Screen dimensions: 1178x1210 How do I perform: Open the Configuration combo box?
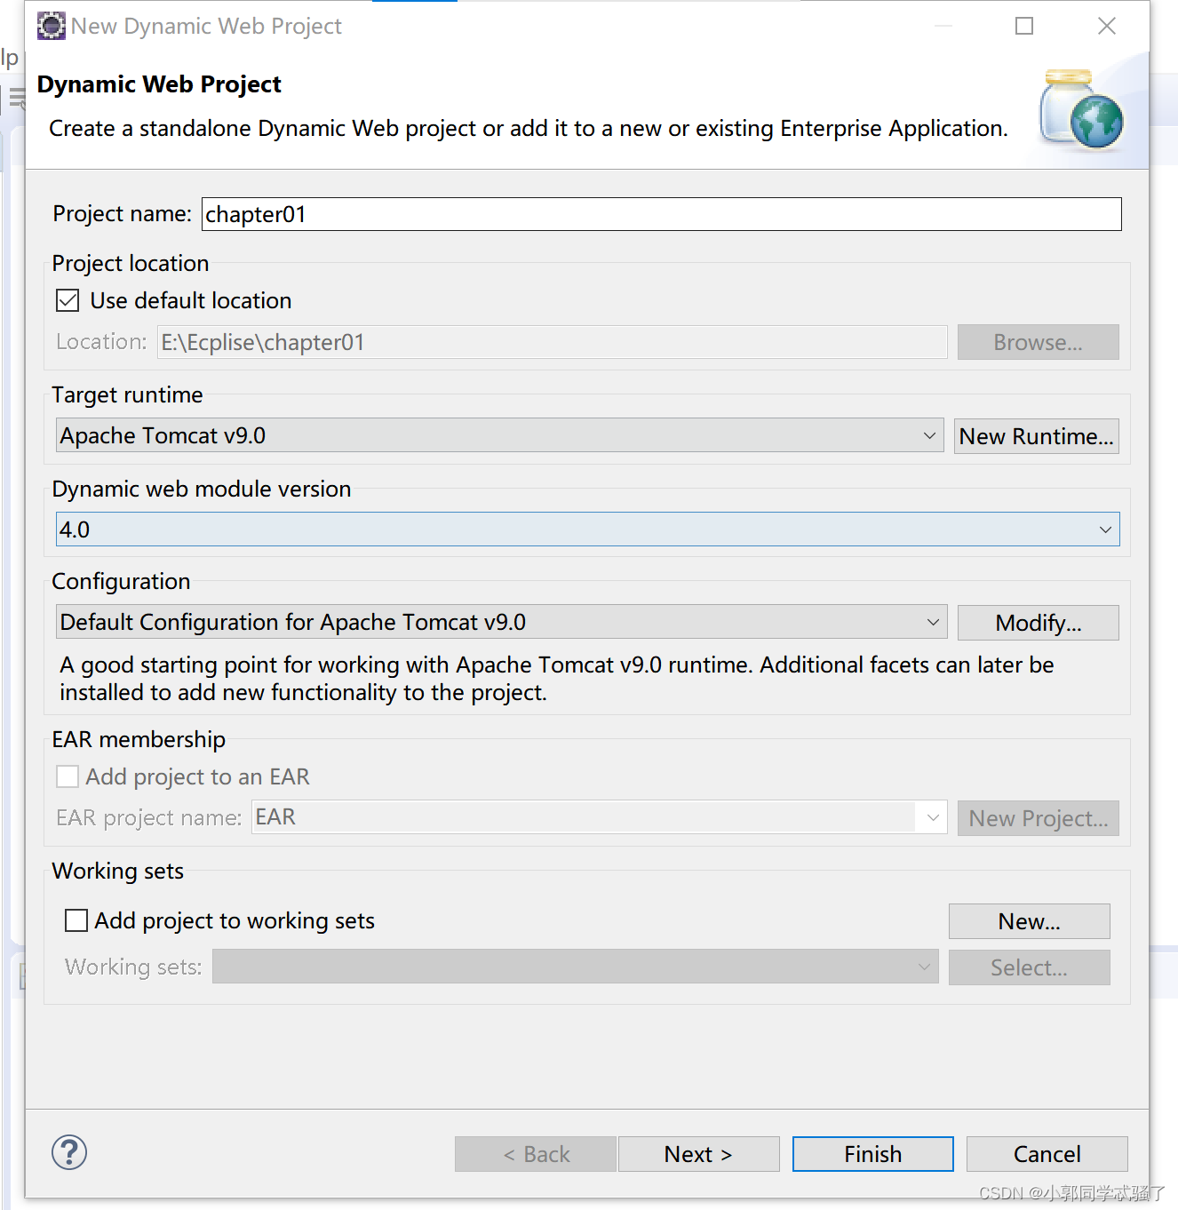click(501, 623)
